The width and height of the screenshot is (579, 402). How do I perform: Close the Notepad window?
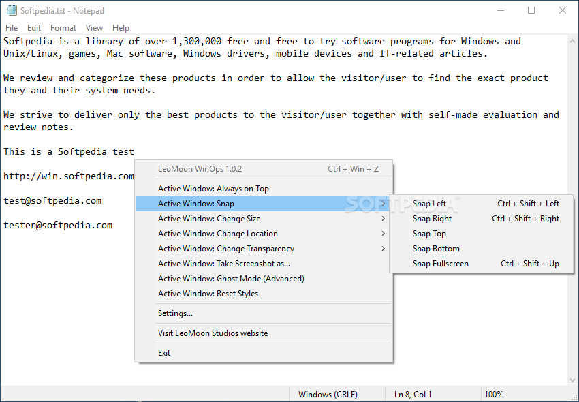point(563,11)
